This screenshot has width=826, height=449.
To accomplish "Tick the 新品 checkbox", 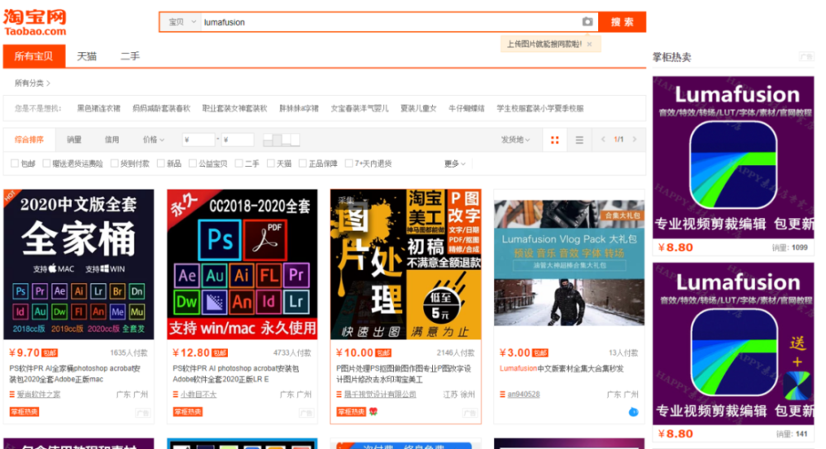I will 161,163.
